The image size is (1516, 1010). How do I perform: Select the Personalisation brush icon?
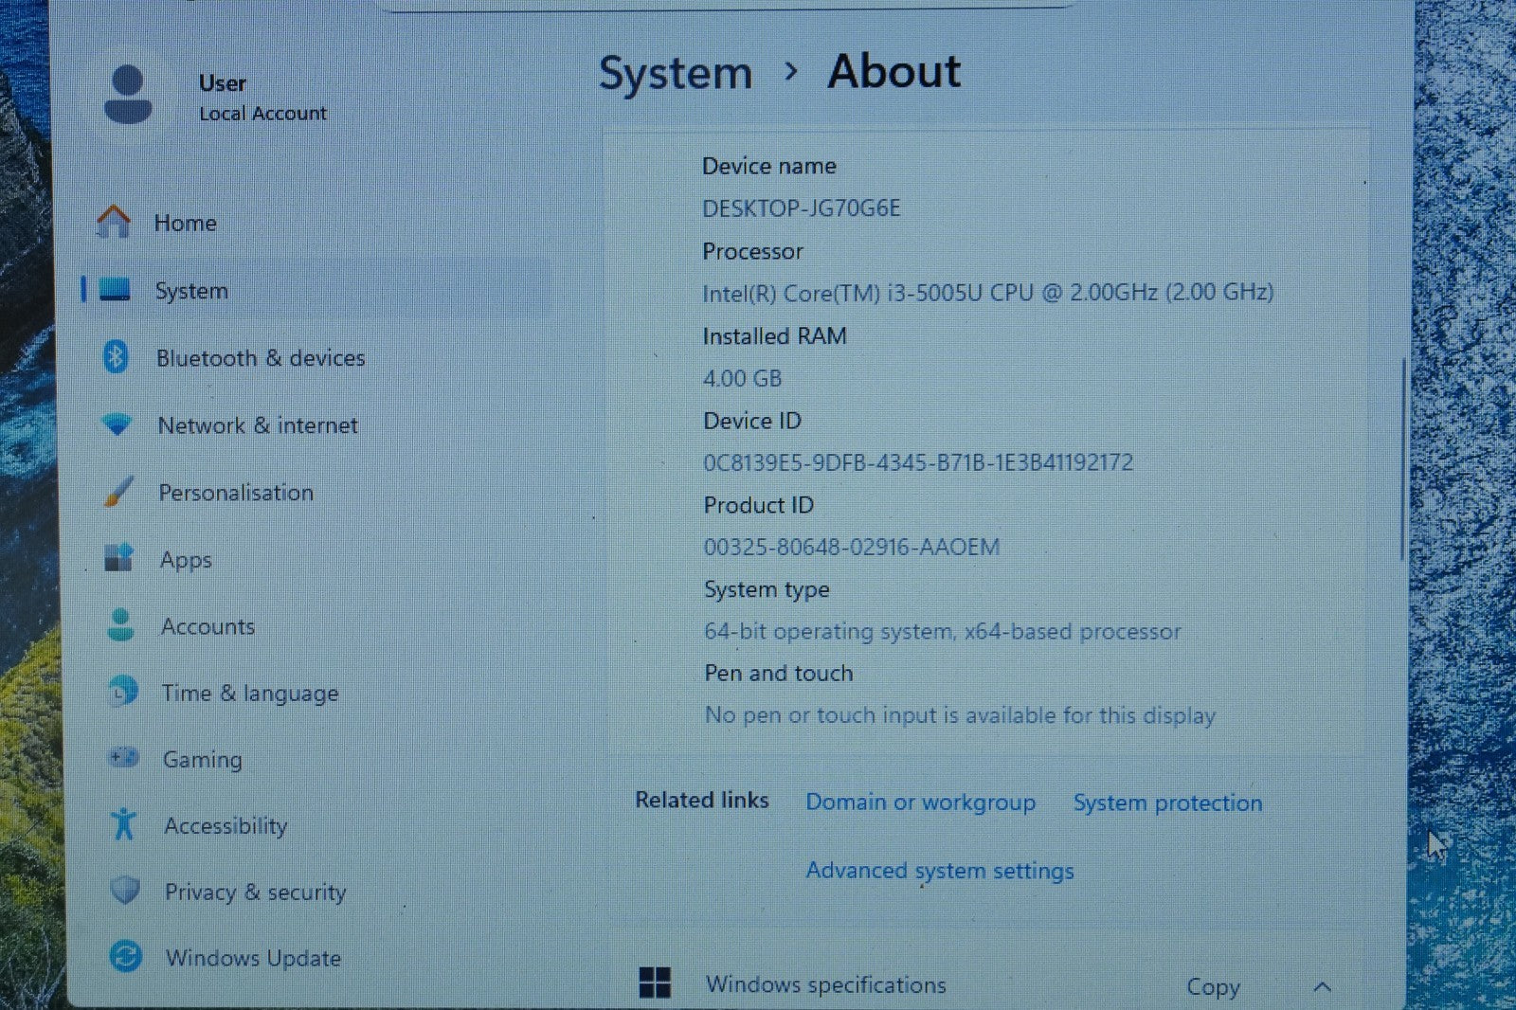click(x=116, y=492)
